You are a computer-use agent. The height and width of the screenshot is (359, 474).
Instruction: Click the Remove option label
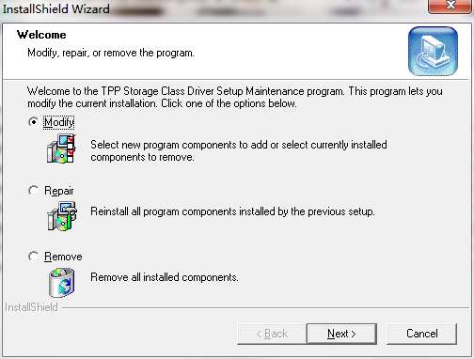(x=63, y=257)
